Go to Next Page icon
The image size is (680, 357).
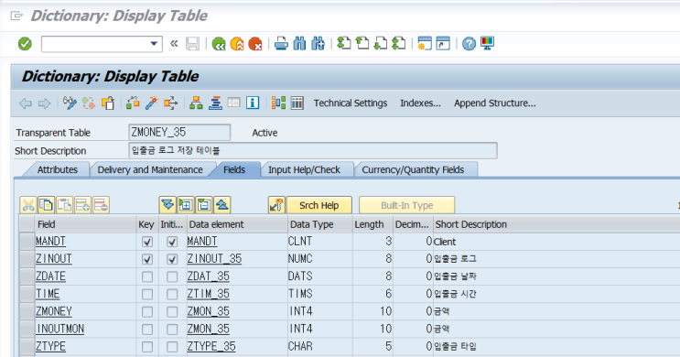tap(381, 43)
